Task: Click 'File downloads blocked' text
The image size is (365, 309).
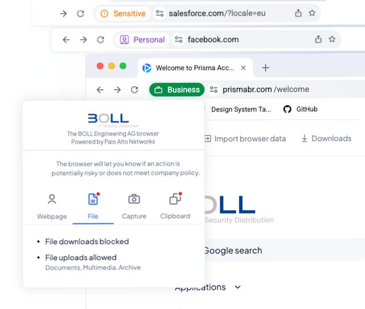Action: [87, 242]
